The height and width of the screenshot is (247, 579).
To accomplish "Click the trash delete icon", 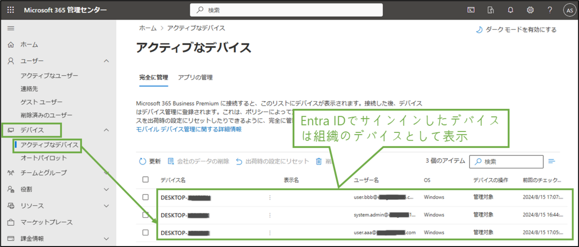I will click(318, 161).
